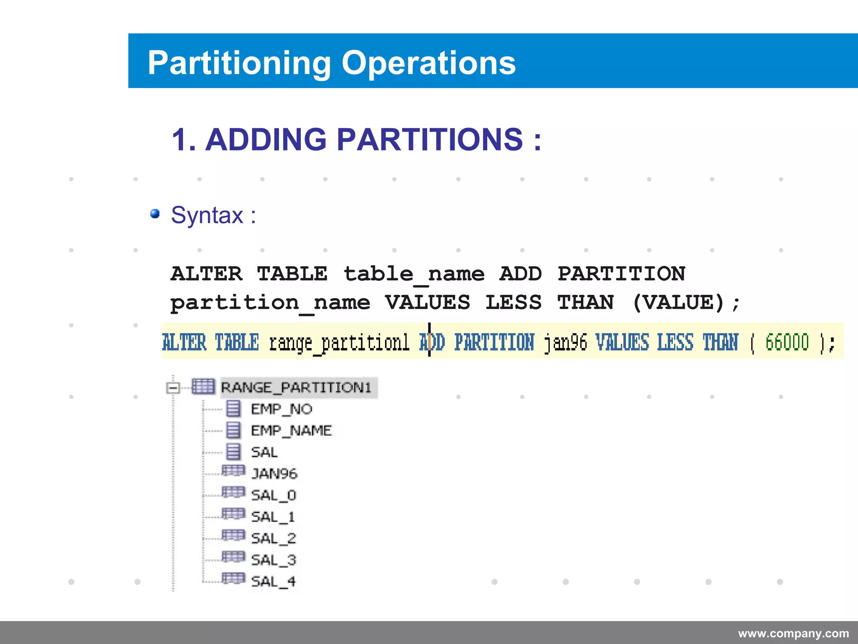The image size is (858, 644).
Task: Click the JAN96 partition icon
Action: [x=233, y=471]
